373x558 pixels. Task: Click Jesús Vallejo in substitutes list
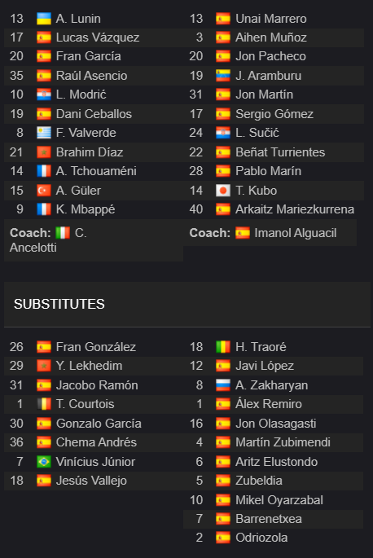coord(91,481)
